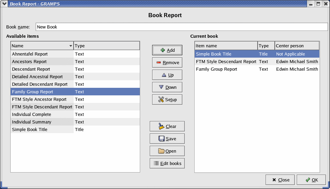The image size is (330, 189).
Task: Save the book via the floppy button
Action: (167, 139)
